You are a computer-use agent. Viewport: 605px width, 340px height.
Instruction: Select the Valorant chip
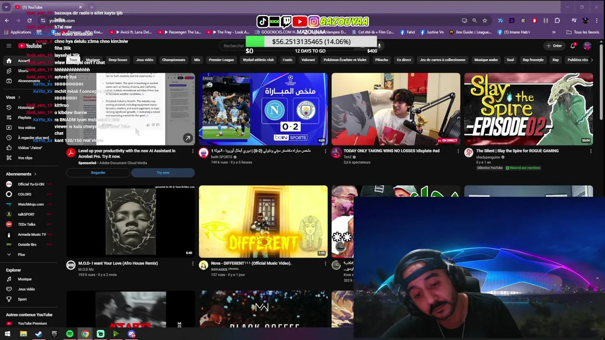tap(308, 60)
